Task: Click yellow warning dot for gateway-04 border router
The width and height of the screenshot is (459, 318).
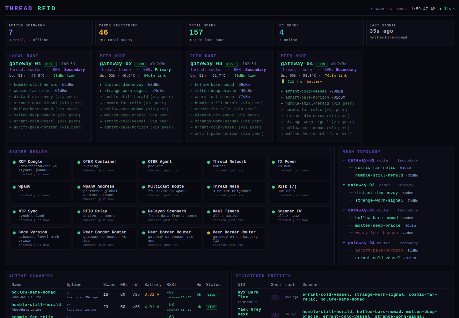Action: [208, 233]
